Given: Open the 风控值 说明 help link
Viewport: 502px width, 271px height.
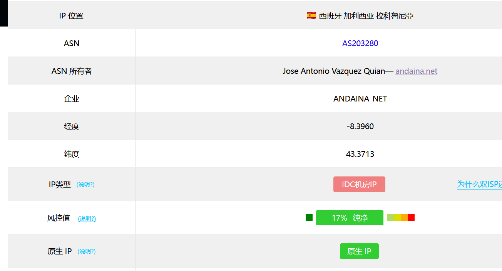Looking at the screenshot, I should pos(87,219).
